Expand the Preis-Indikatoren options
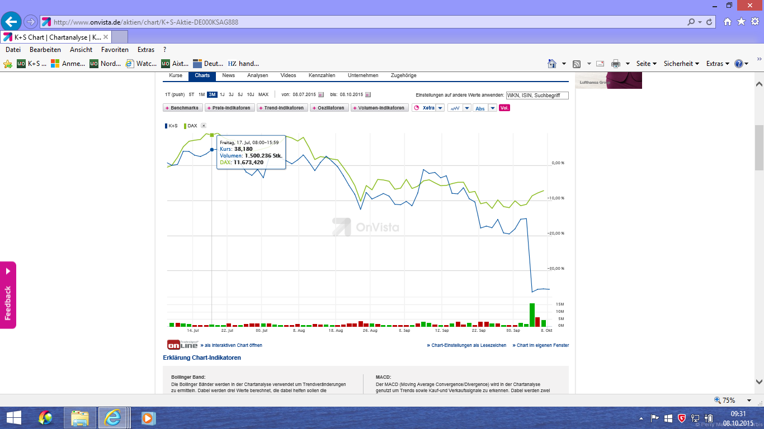The width and height of the screenshot is (764, 429). click(x=229, y=108)
